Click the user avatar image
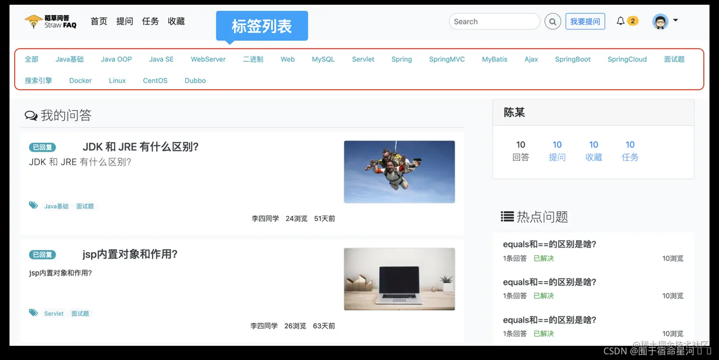 pos(661,21)
